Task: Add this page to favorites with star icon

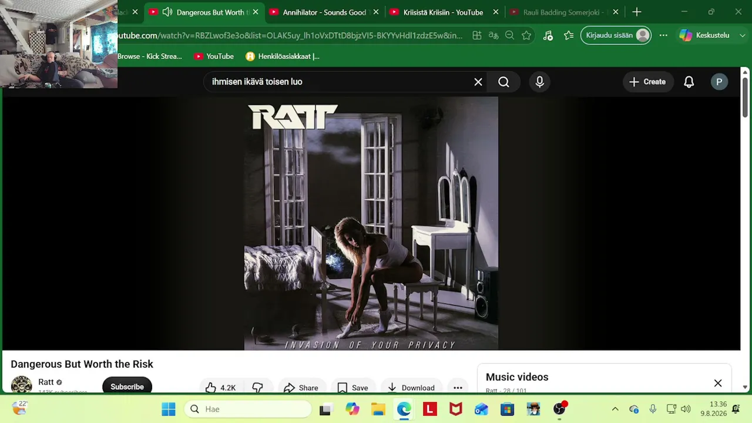Action: [x=526, y=35]
